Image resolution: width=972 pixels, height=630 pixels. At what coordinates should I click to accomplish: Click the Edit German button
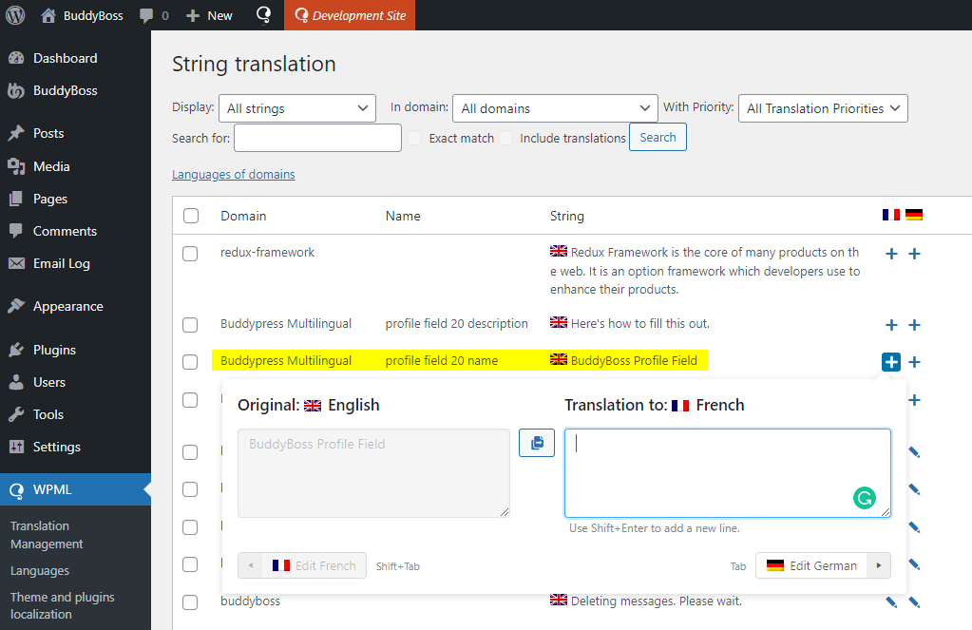[822, 565]
